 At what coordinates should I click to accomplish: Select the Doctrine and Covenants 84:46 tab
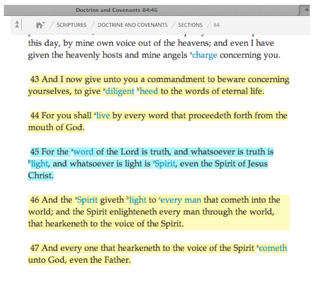pos(116,10)
